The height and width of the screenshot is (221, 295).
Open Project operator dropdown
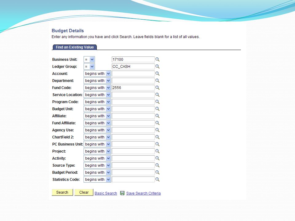point(97,151)
